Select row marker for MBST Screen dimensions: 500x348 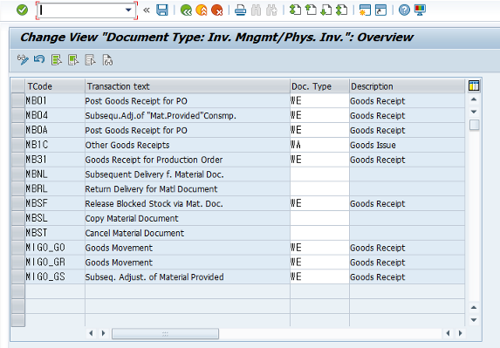18,233
